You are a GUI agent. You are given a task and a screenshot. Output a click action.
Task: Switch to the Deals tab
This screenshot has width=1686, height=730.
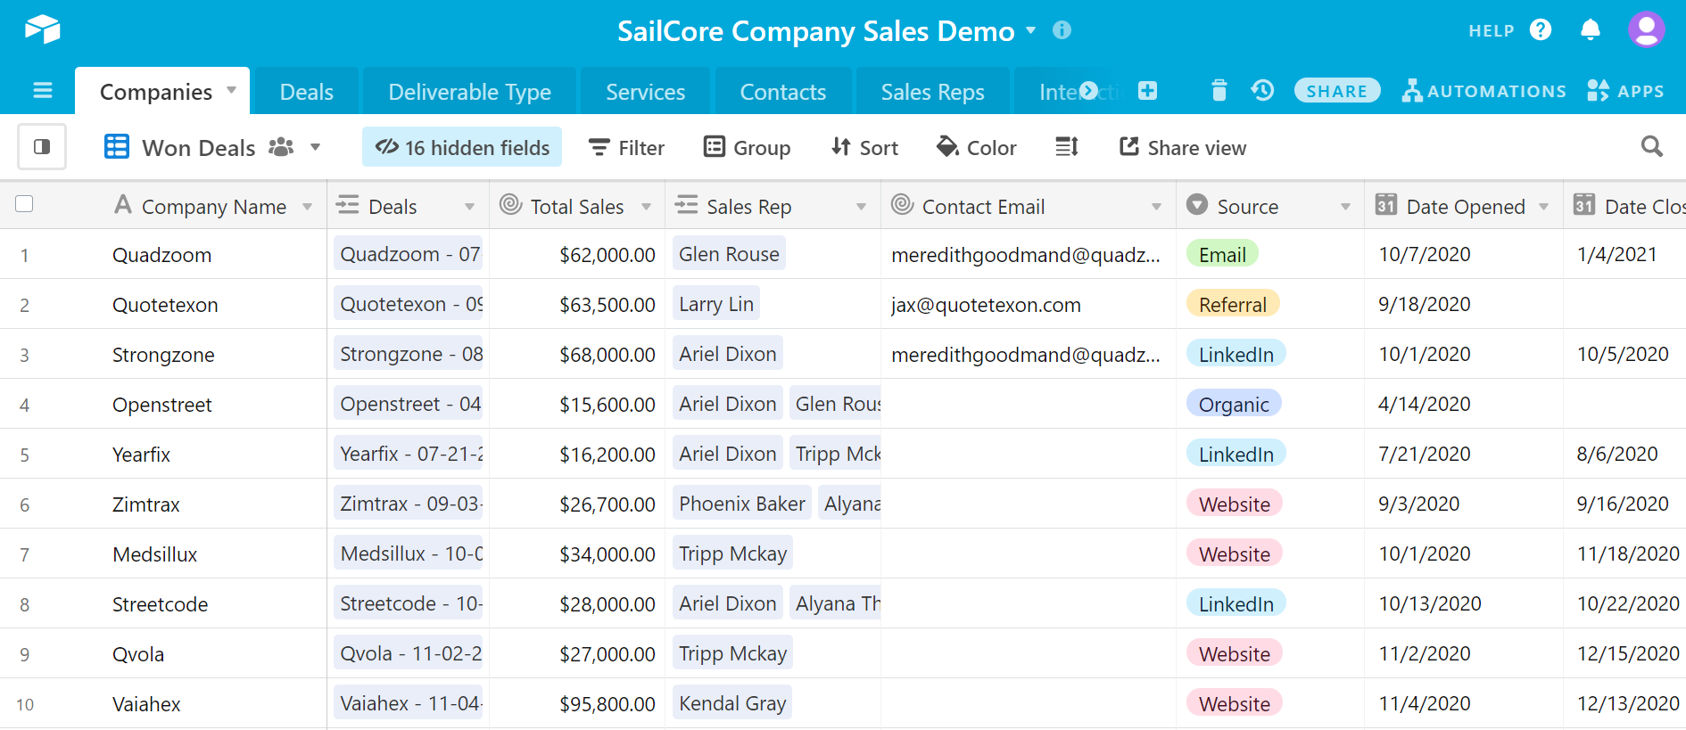[x=306, y=92]
